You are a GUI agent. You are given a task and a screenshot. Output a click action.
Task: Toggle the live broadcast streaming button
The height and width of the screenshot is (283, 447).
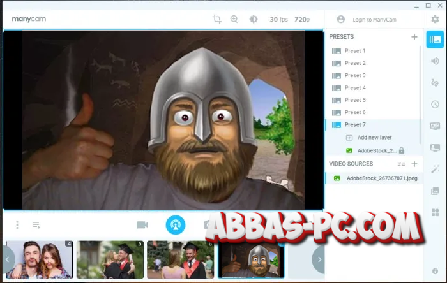click(x=175, y=224)
